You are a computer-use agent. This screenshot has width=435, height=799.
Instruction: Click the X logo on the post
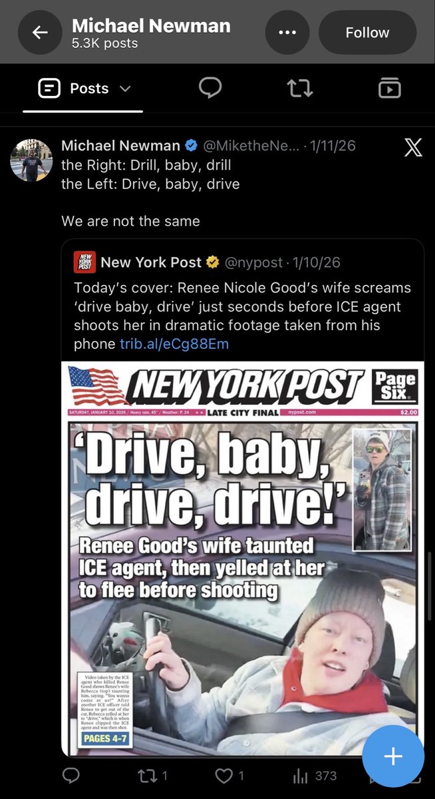point(413,147)
